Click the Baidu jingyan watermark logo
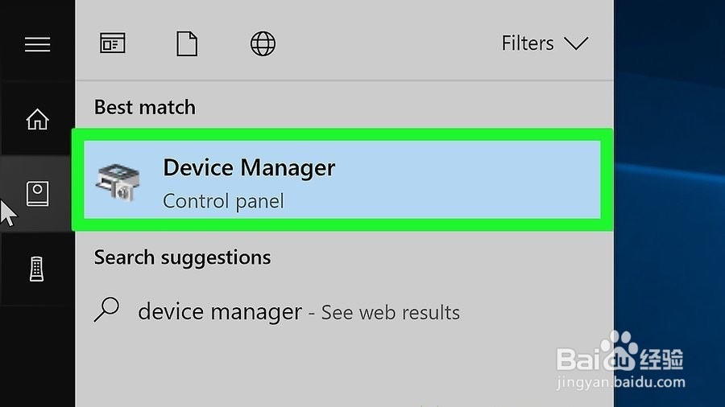The image size is (725, 407). (x=620, y=362)
